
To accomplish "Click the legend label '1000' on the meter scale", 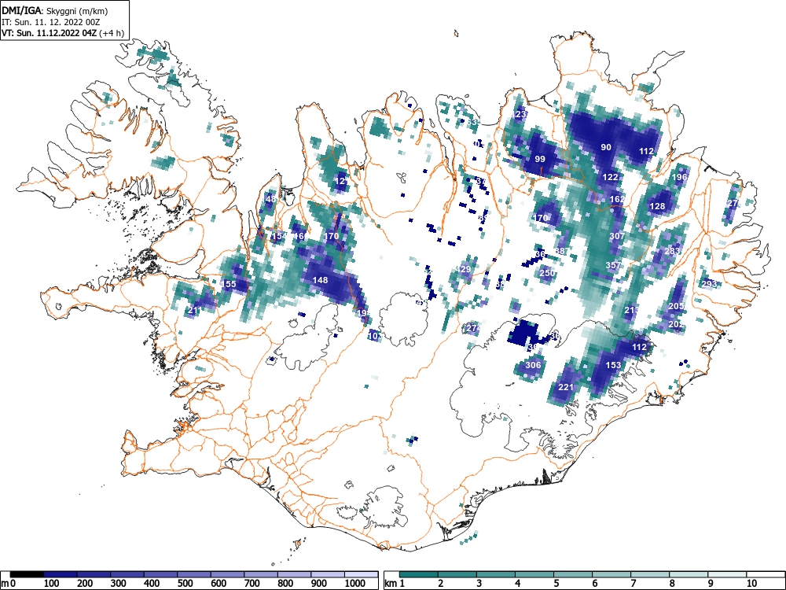I will coord(355,583).
